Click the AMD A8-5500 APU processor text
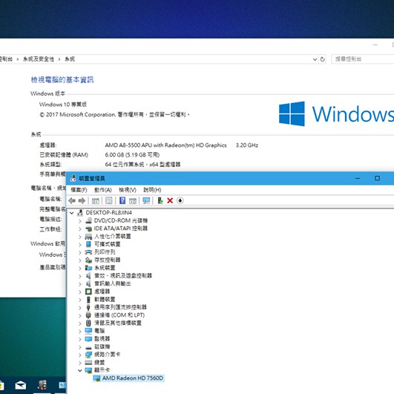 pos(166,145)
